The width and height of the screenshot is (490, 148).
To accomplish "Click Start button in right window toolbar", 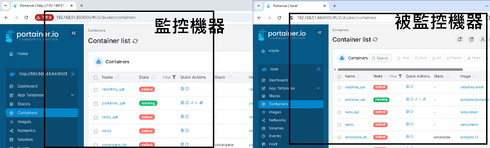I will (x=404, y=58).
